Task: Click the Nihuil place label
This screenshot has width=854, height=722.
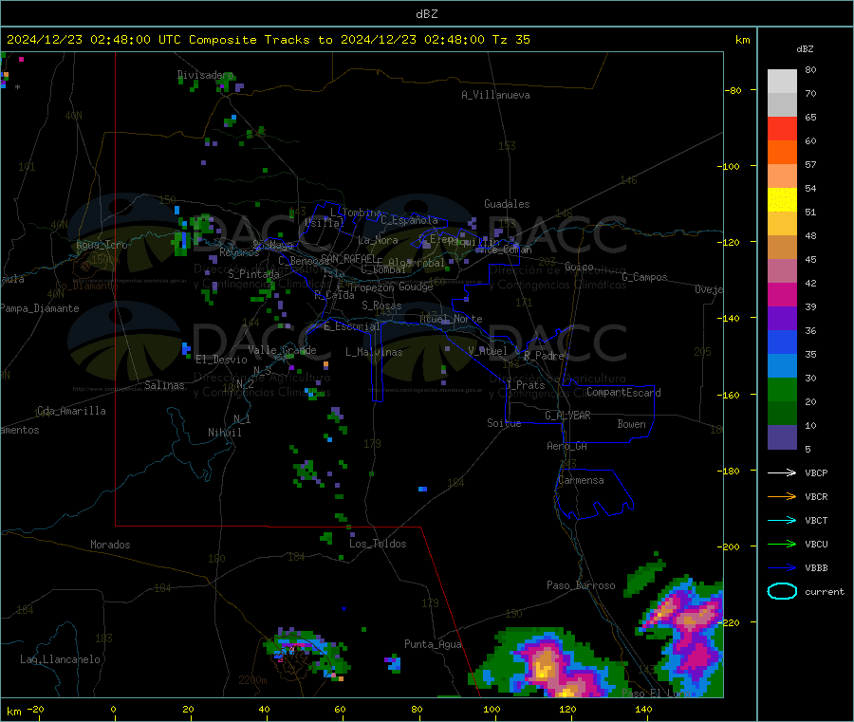Action: click(224, 433)
